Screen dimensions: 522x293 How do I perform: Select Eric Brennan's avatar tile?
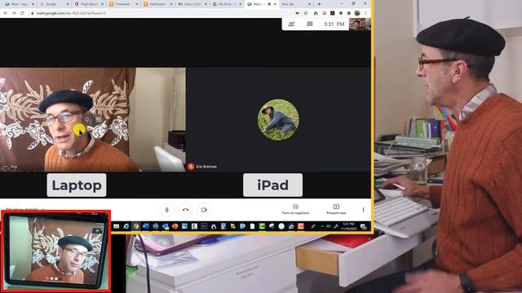(x=278, y=120)
